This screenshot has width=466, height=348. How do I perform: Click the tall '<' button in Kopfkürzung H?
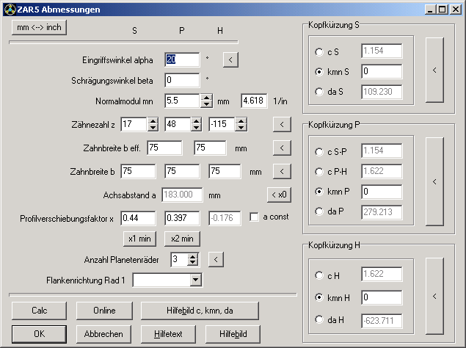point(434,297)
